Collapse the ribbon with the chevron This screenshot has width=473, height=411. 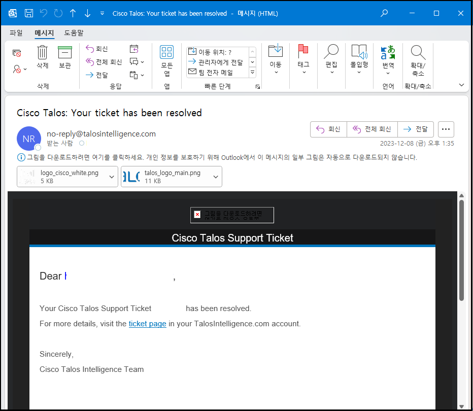(x=461, y=85)
